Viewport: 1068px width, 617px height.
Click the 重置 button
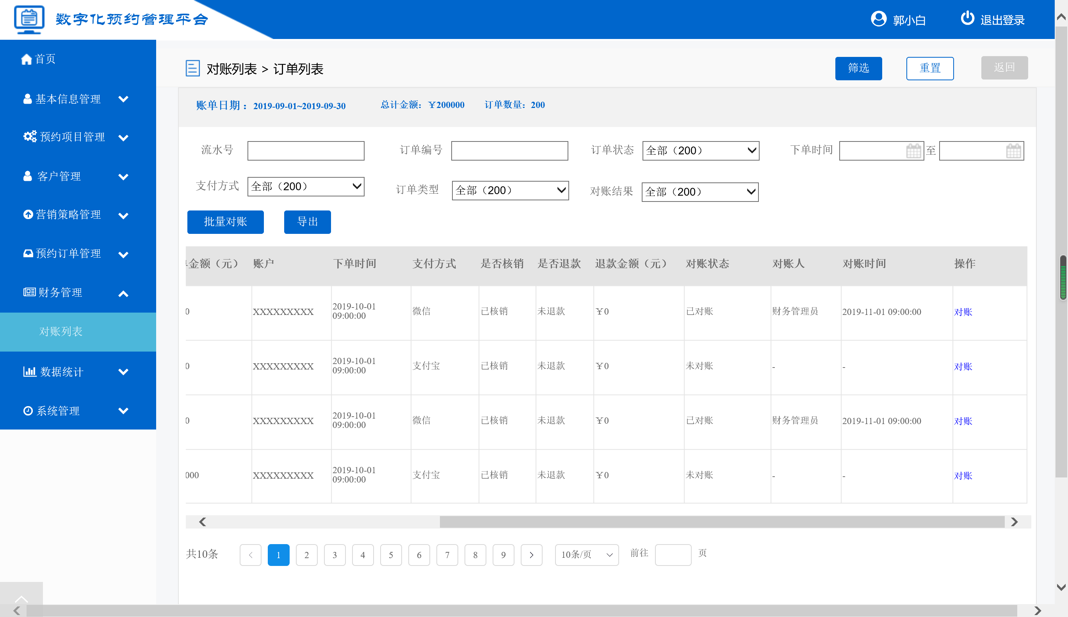pos(930,68)
